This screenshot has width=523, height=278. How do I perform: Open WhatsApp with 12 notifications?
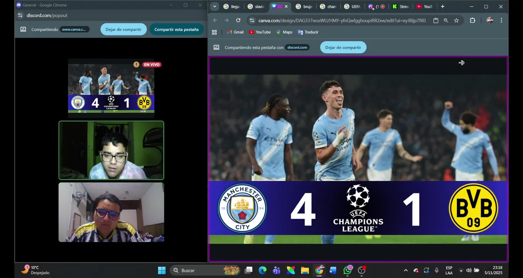[x=347, y=270]
